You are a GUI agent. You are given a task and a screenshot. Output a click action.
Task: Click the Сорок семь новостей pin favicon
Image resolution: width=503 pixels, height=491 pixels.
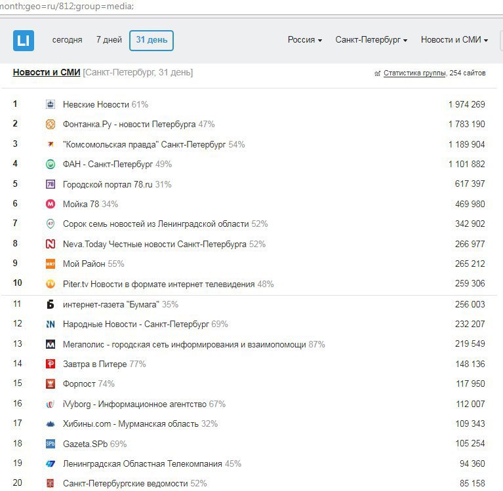[x=50, y=224]
